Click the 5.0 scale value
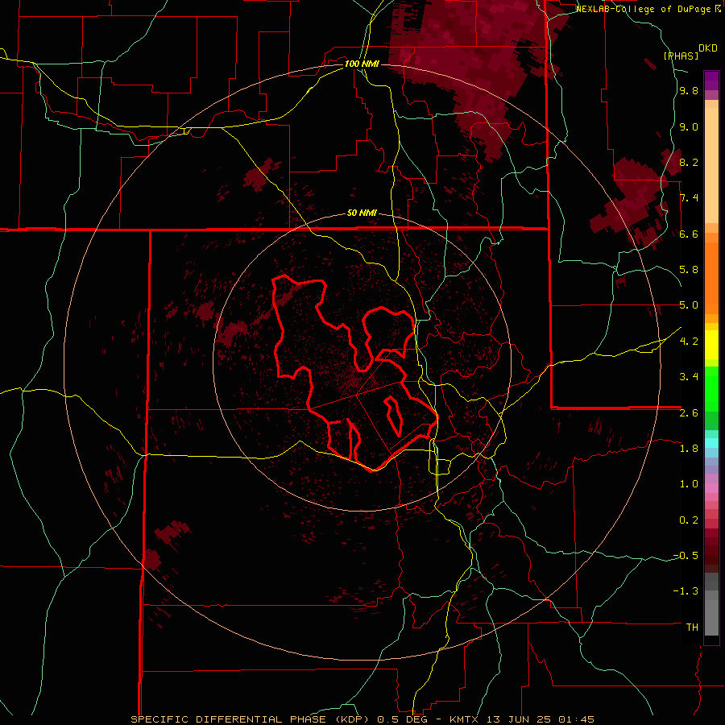 689,305
